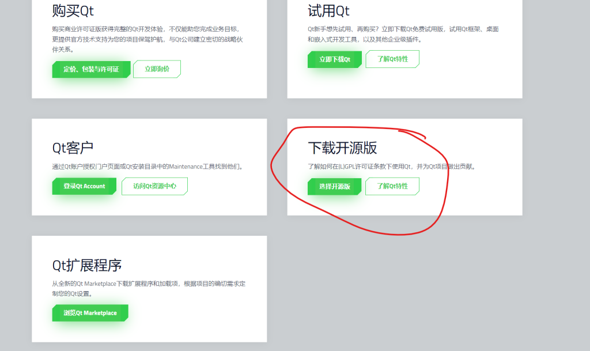The image size is (590, 351).
Task: Click 立即下载Qt green button
Action: pos(335,59)
